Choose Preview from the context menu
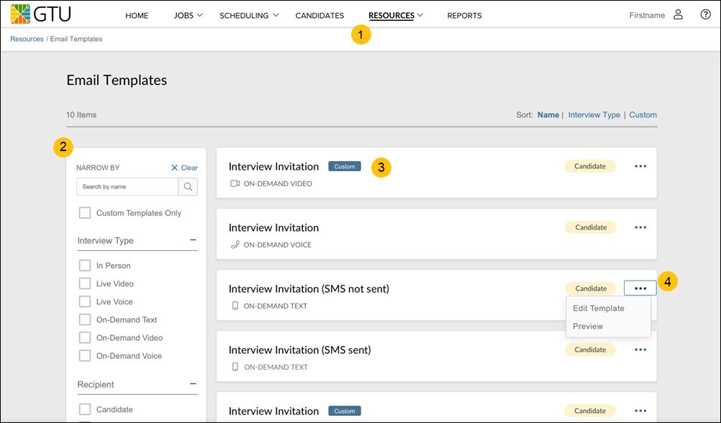The image size is (721, 423). [x=588, y=327]
